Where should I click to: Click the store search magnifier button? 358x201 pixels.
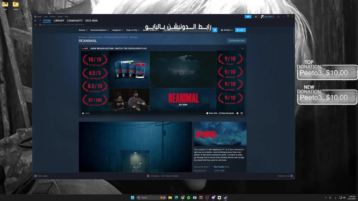[215, 30]
